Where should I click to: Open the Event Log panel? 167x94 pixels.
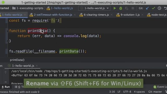160,87
